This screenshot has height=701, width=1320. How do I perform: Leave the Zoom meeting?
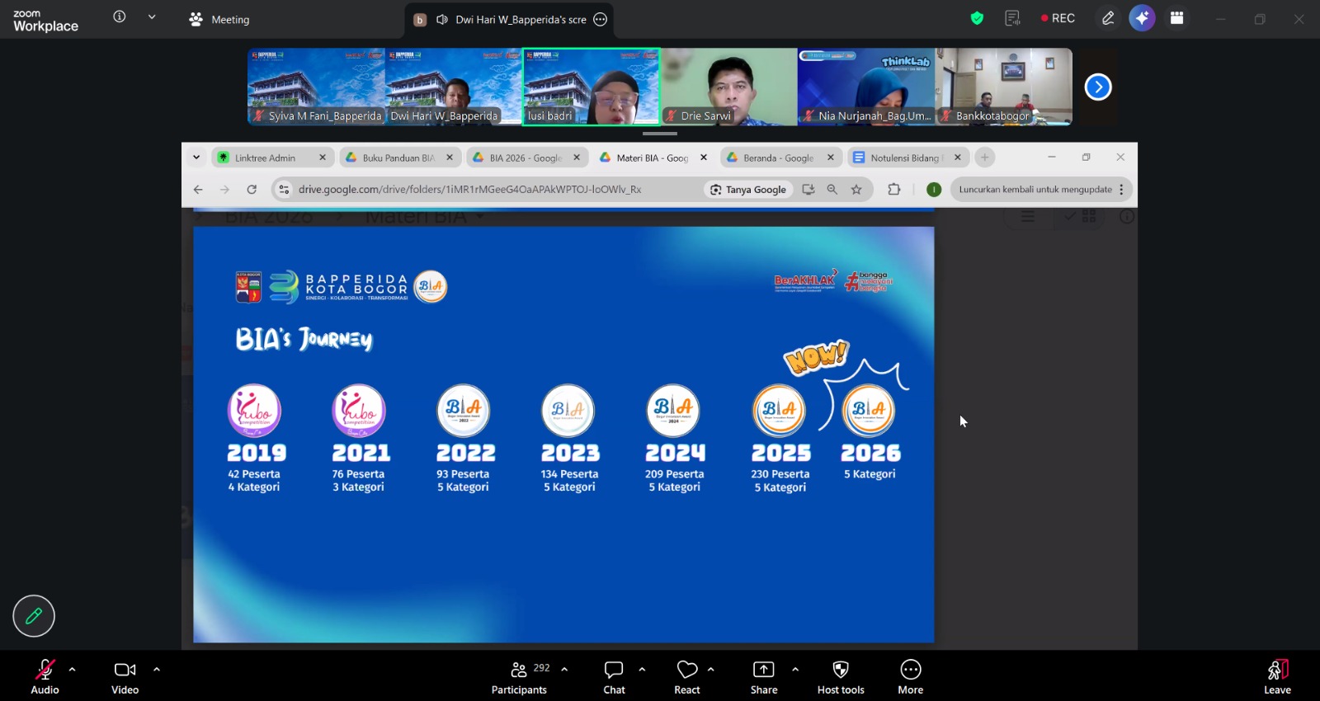click(1277, 677)
